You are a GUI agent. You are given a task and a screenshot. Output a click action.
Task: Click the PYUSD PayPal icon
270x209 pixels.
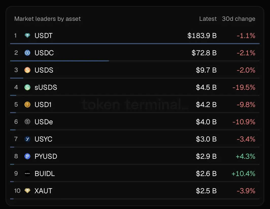tap(27, 156)
